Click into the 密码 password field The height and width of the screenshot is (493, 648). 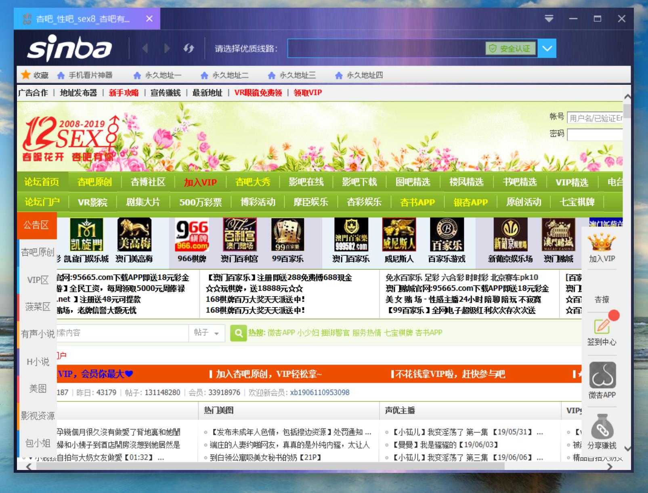click(x=595, y=134)
